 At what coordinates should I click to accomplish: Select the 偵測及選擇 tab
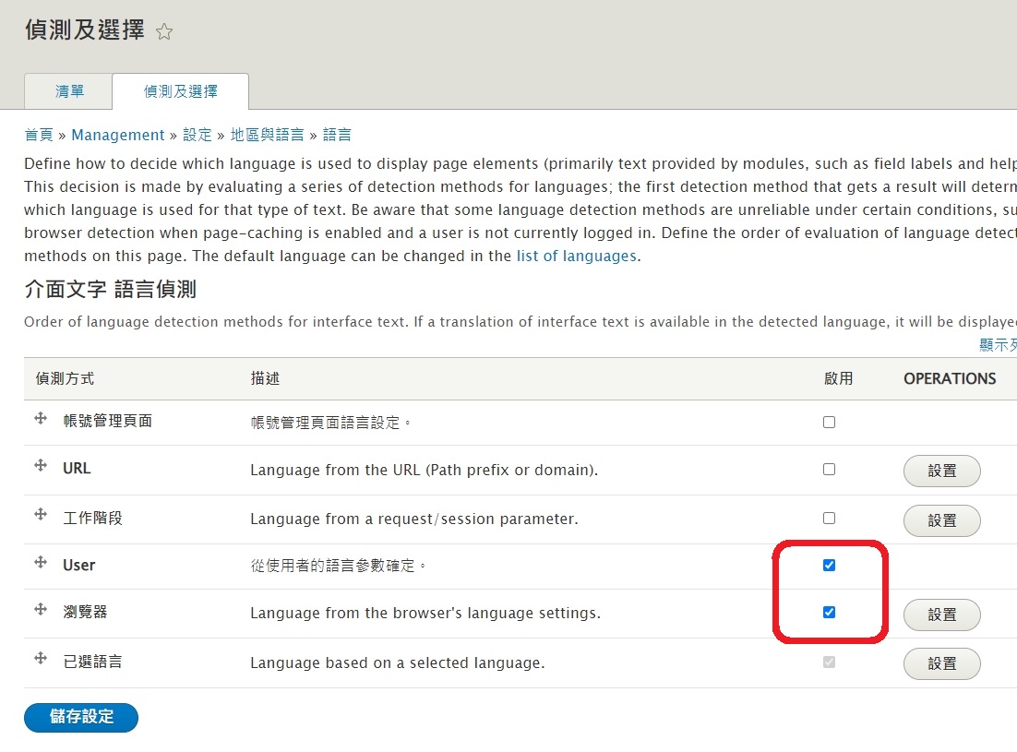click(181, 91)
